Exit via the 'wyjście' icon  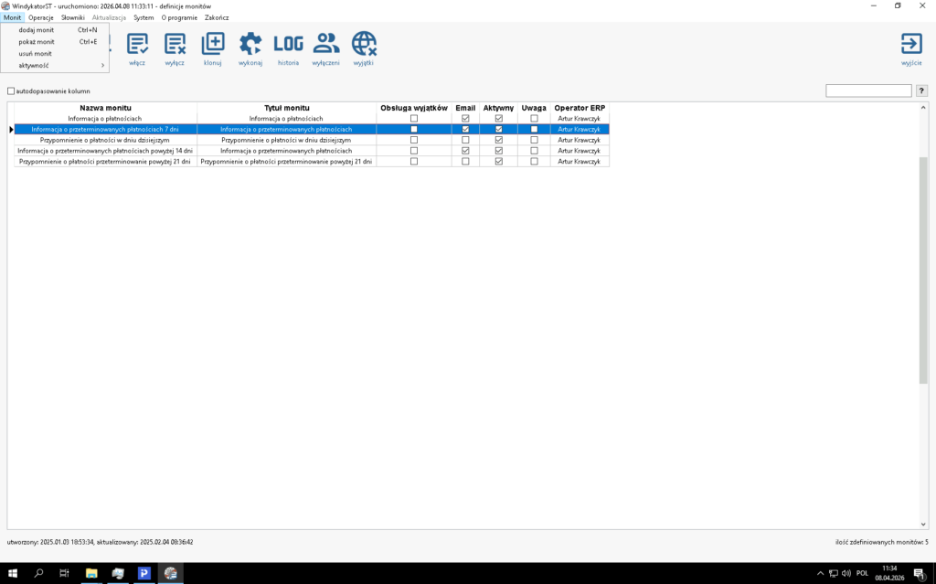(910, 44)
